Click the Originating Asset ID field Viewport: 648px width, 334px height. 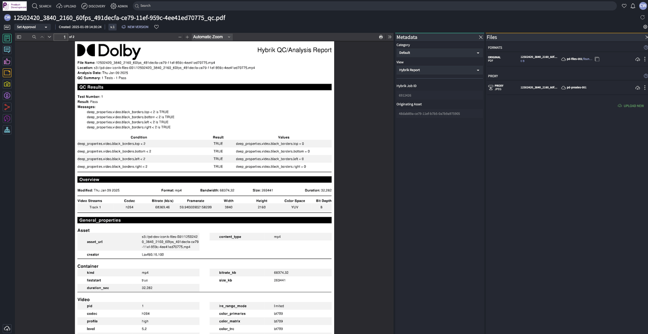tap(439, 114)
